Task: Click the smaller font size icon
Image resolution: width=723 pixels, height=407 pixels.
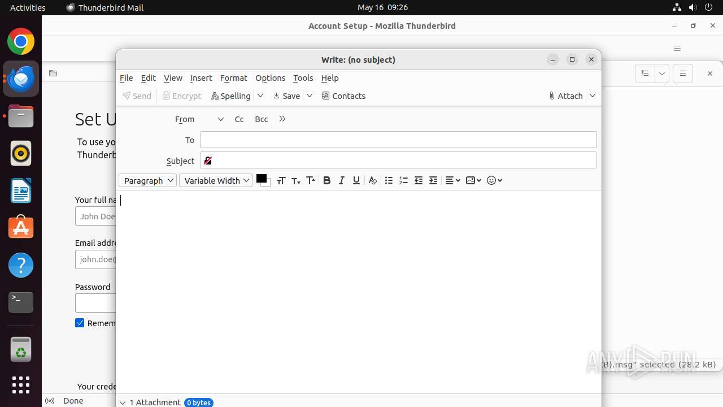Action: point(295,180)
